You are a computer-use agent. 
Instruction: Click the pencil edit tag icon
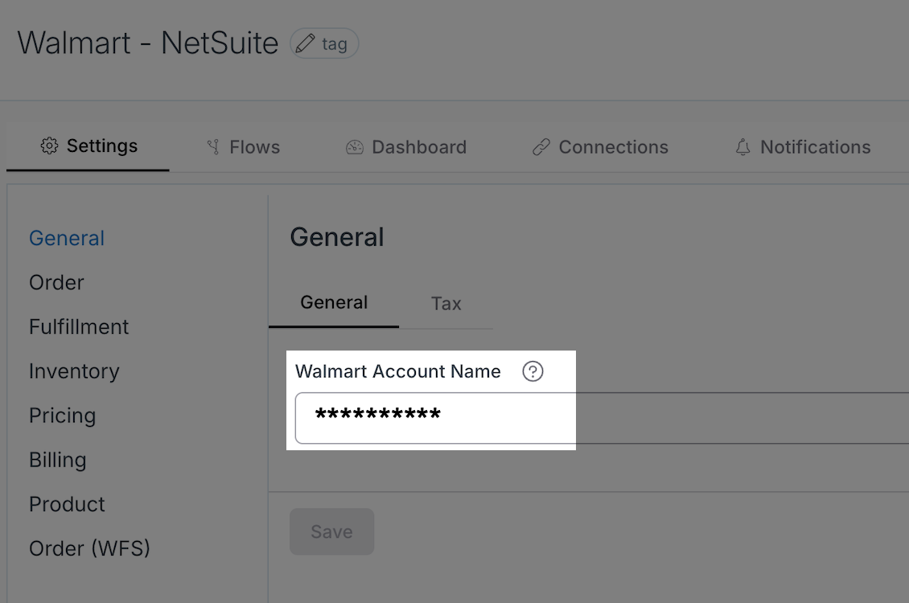pyautogui.click(x=305, y=43)
